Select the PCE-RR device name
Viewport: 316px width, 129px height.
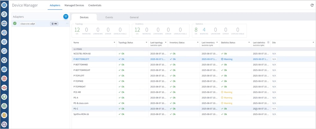(x=77, y=92)
